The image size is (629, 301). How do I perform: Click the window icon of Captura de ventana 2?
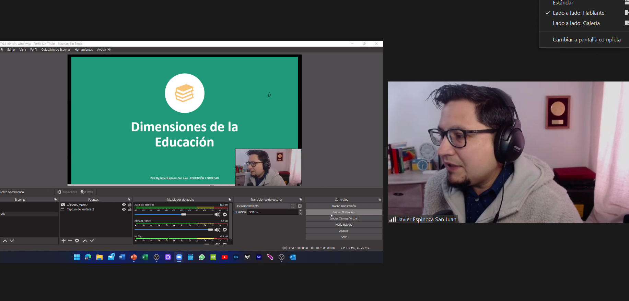(x=63, y=209)
